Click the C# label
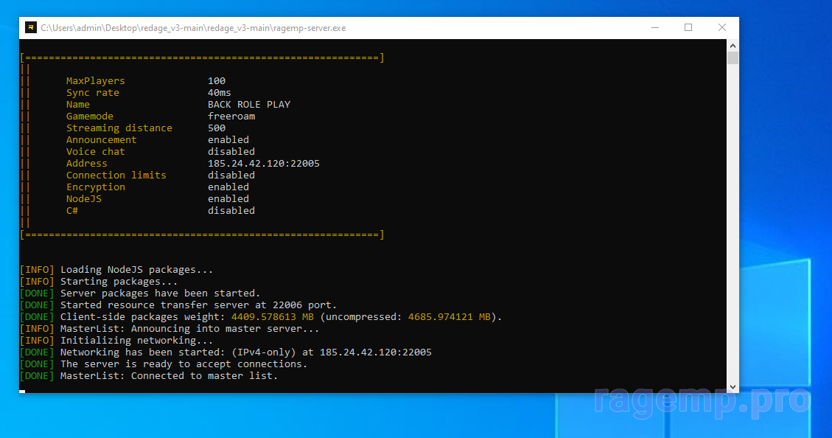Image resolution: width=832 pixels, height=438 pixels. (72, 210)
